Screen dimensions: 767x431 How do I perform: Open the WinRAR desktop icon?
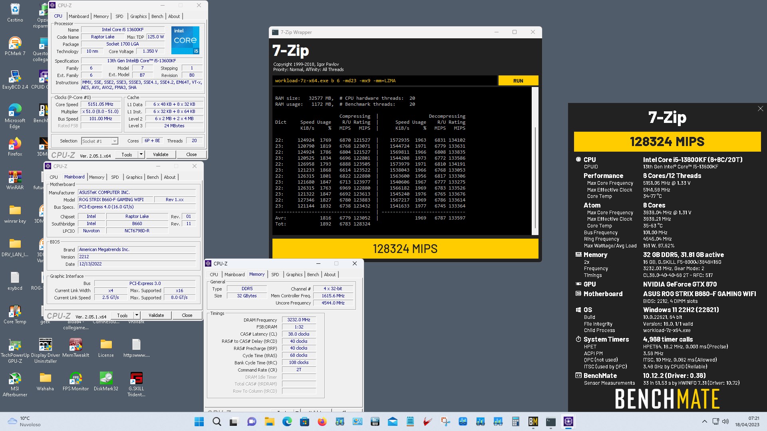point(15,180)
